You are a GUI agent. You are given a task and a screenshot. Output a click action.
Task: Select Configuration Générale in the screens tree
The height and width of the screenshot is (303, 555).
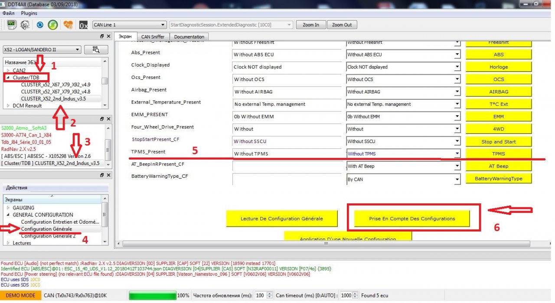click(46, 229)
